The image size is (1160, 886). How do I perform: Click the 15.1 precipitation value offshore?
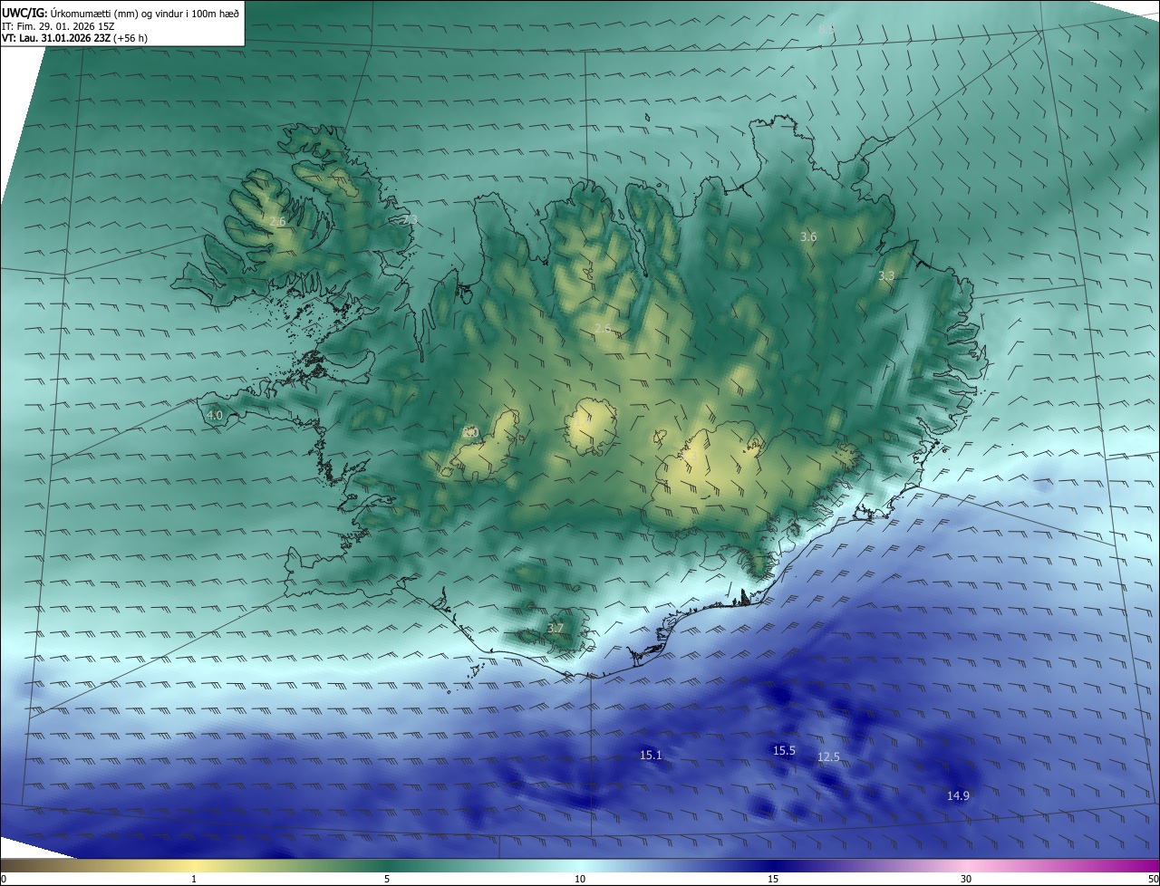pos(651,755)
